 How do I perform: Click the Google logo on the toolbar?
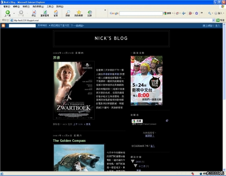click(x=114, y=13)
